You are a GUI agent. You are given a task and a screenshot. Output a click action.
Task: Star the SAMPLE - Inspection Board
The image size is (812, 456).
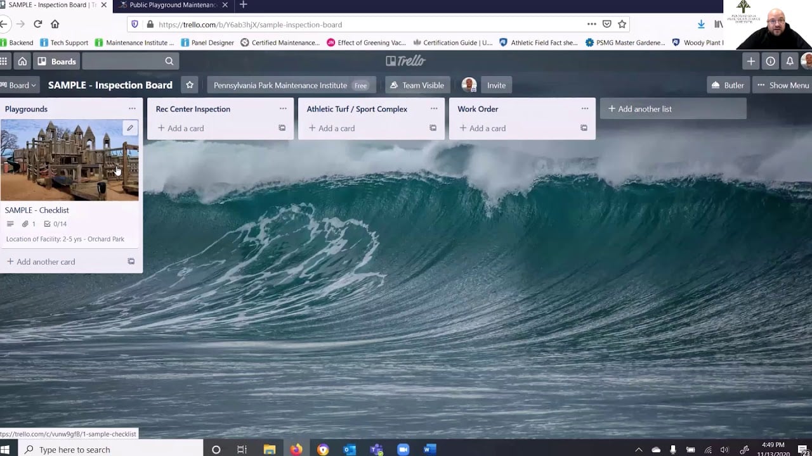188,85
